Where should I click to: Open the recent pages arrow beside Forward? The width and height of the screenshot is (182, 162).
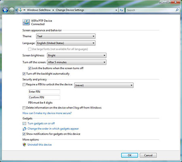pos(16,10)
